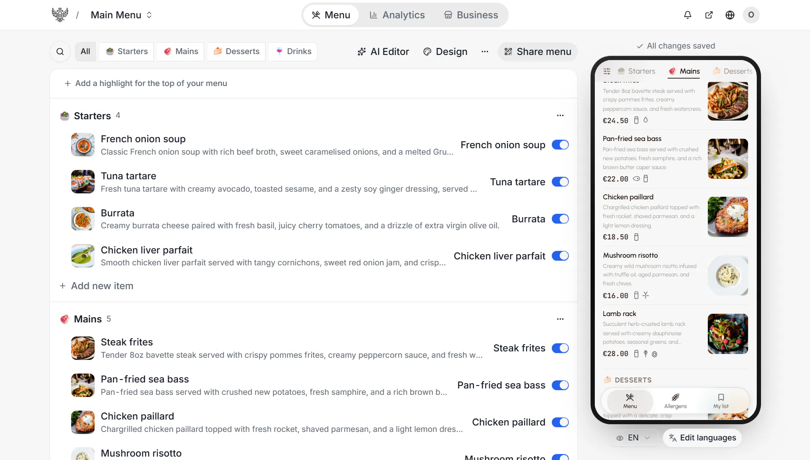This screenshot has width=810, height=460.
Task: Click Add new item under Starters
Action: pos(96,286)
